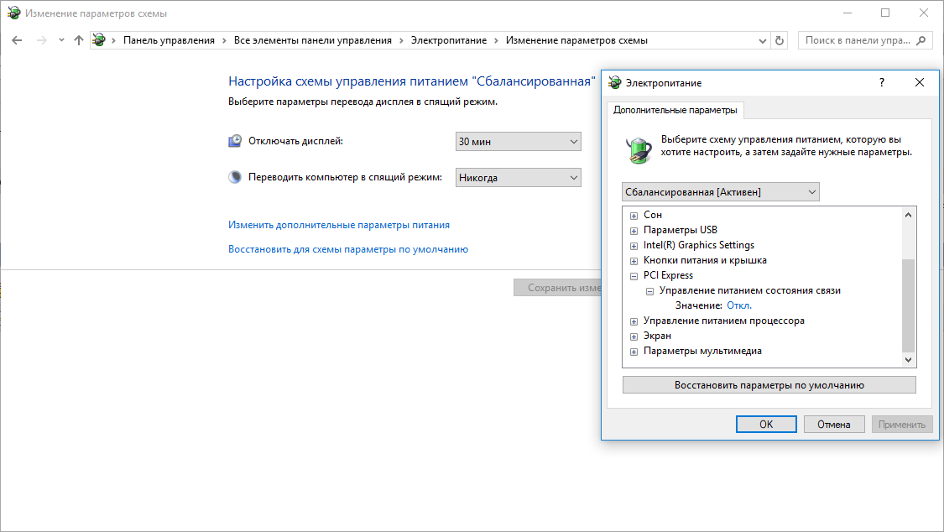The height and width of the screenshot is (532, 944).
Task: Click the settings tree scroll down arrow
Action: click(909, 360)
